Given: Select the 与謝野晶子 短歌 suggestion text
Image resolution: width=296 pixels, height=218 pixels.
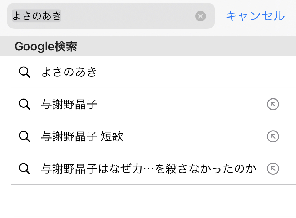Looking at the screenshot, I should pyautogui.click(x=82, y=137).
